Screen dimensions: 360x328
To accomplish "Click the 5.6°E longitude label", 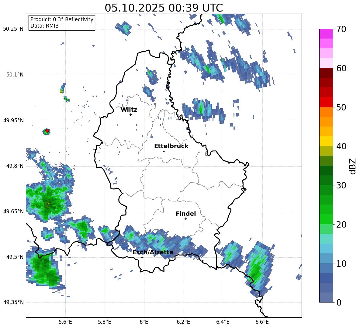I will point(65,322).
